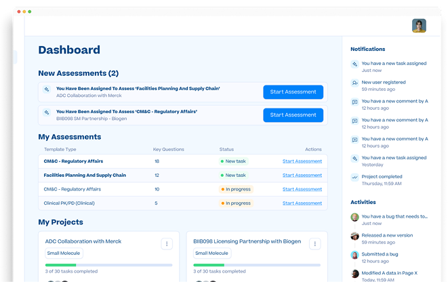Open ADC Collaboration with Merck options menu
Screen dimensions: 448x282
coord(167,244)
